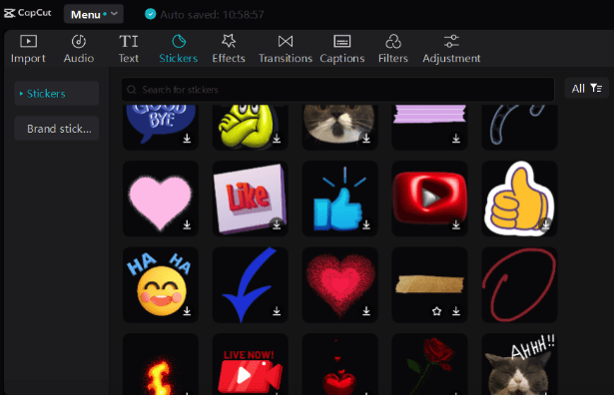Download the blue thumbs up sticker
The width and height of the screenshot is (614, 395).
[x=366, y=224]
